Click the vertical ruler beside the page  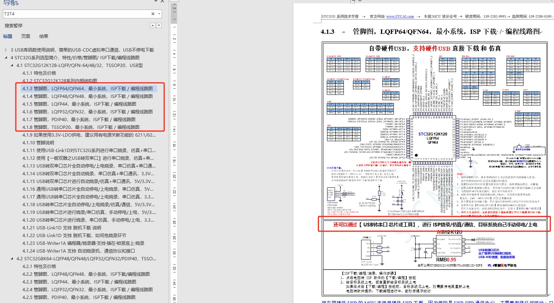[x=174, y=153]
